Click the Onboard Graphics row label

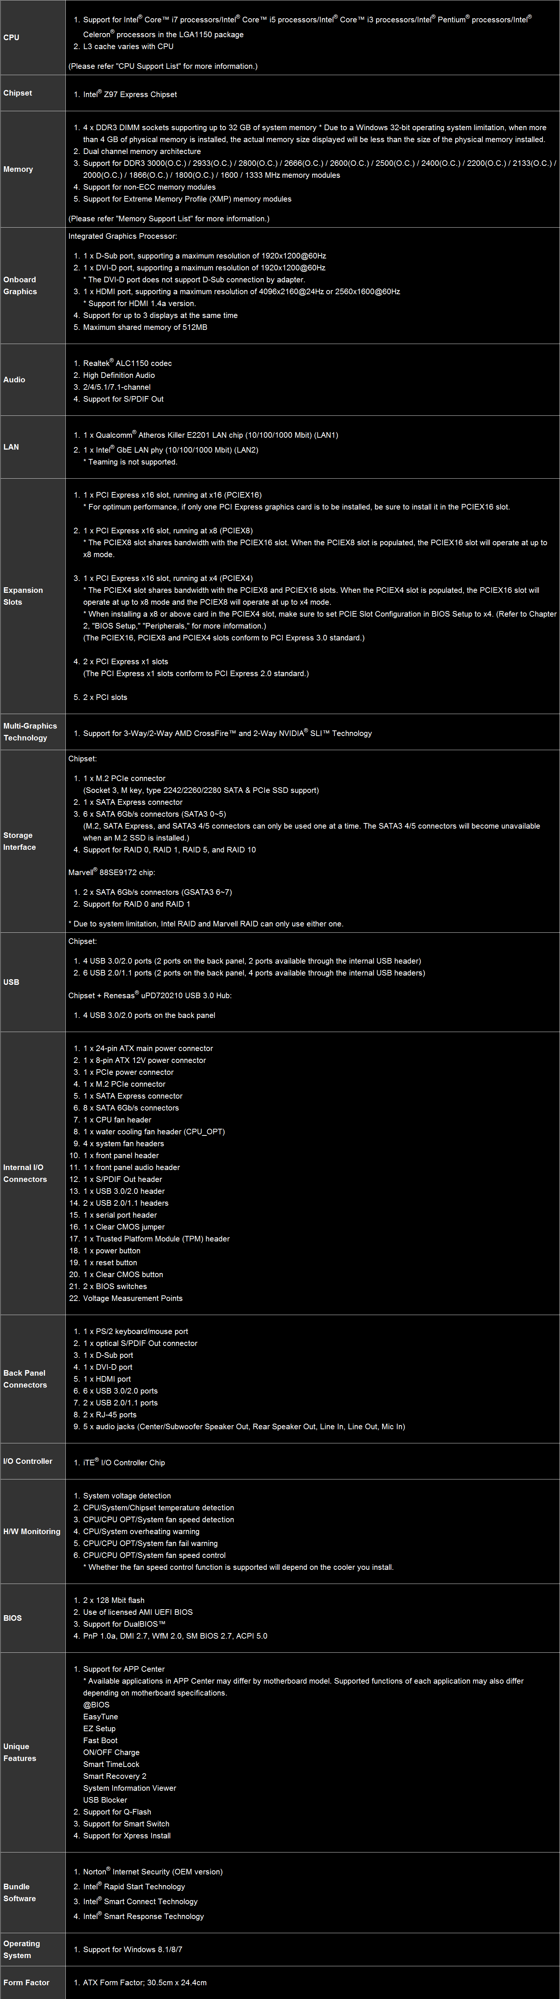click(x=20, y=286)
